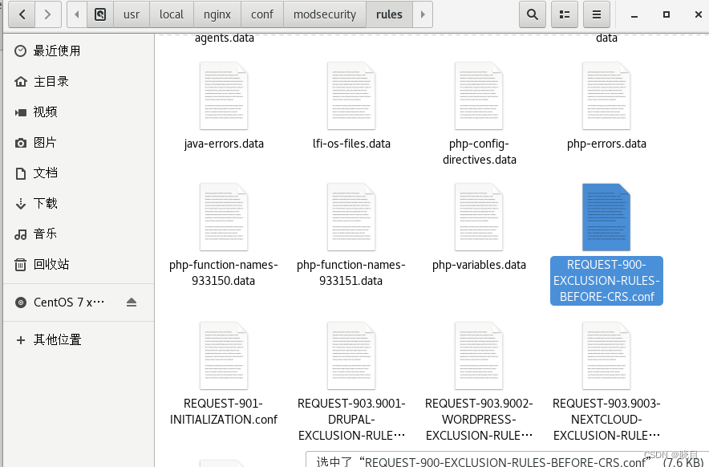Open Documents (文档) in the sidebar
This screenshot has width=709, height=467.
tap(79, 173)
